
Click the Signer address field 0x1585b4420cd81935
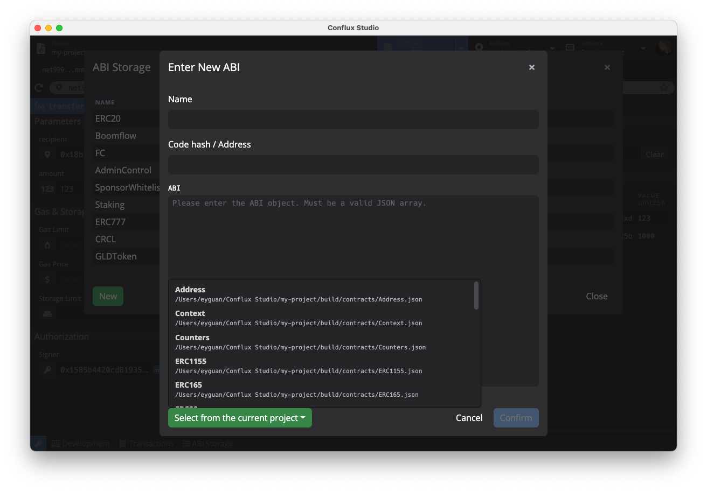click(103, 370)
